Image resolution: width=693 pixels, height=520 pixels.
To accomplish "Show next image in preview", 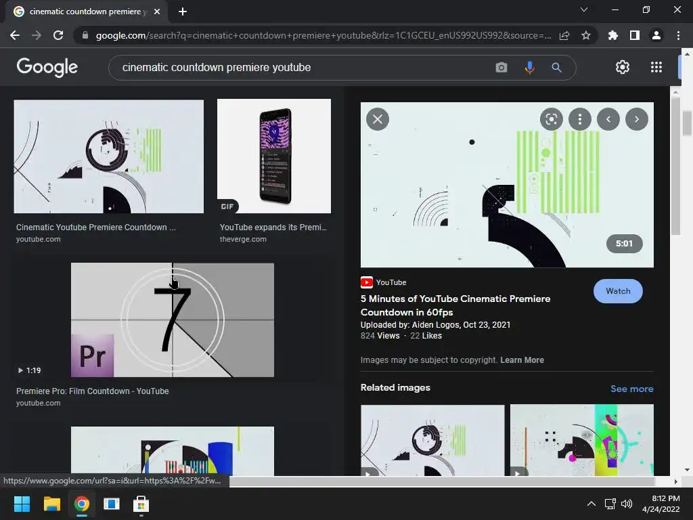I will 636,119.
